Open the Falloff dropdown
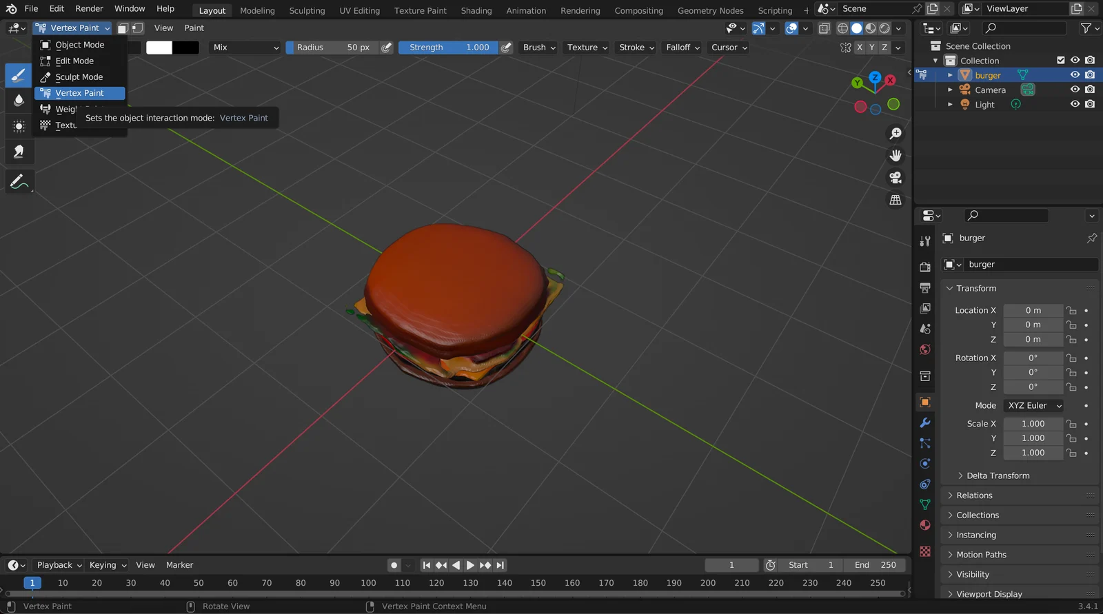Screen dimensions: 1103x614 pyautogui.click(x=683, y=48)
